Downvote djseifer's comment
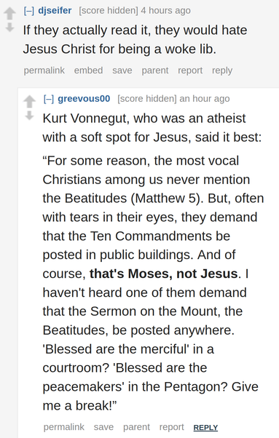This screenshot has width=279, height=438. click(x=9, y=28)
